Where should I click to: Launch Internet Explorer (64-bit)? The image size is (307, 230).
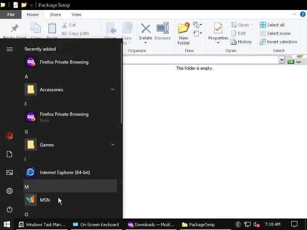70,172
